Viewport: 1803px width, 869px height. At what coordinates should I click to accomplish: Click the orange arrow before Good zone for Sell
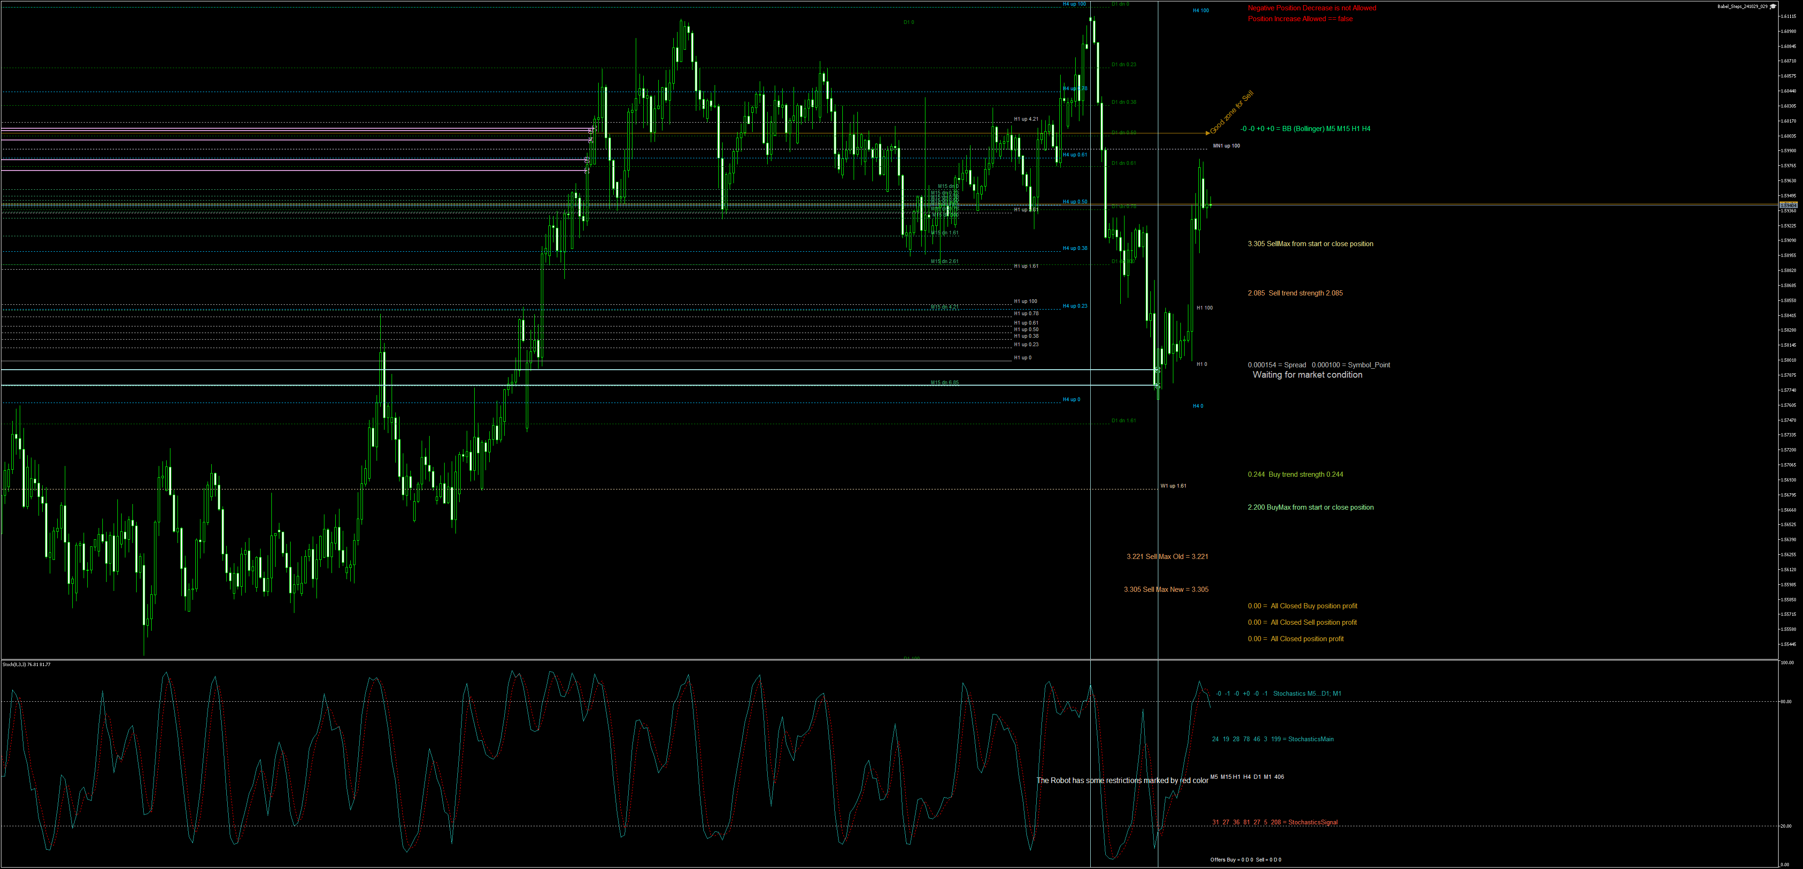tap(1207, 132)
